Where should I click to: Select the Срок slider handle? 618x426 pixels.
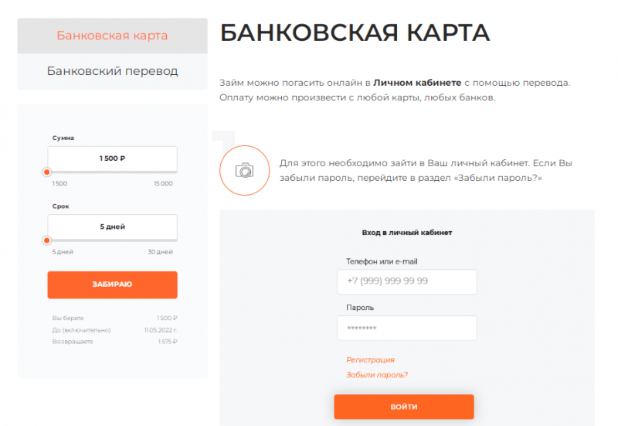pyautogui.click(x=47, y=240)
